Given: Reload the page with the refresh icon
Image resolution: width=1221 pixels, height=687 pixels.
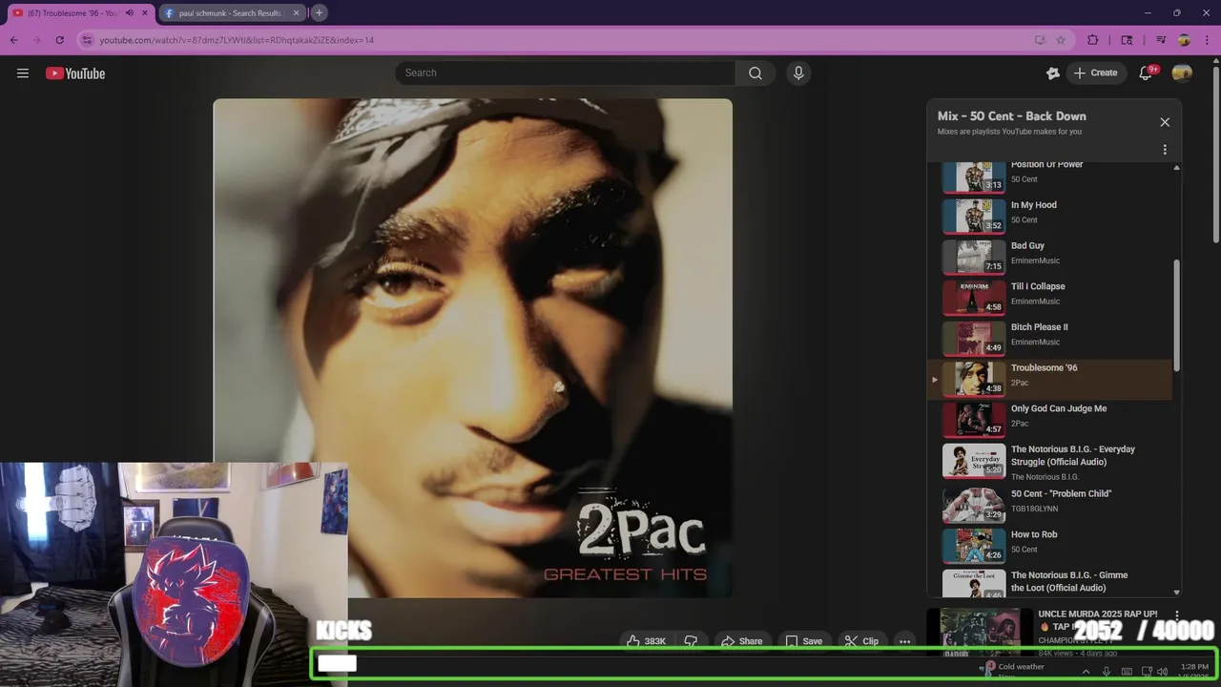Looking at the screenshot, I should [x=60, y=40].
